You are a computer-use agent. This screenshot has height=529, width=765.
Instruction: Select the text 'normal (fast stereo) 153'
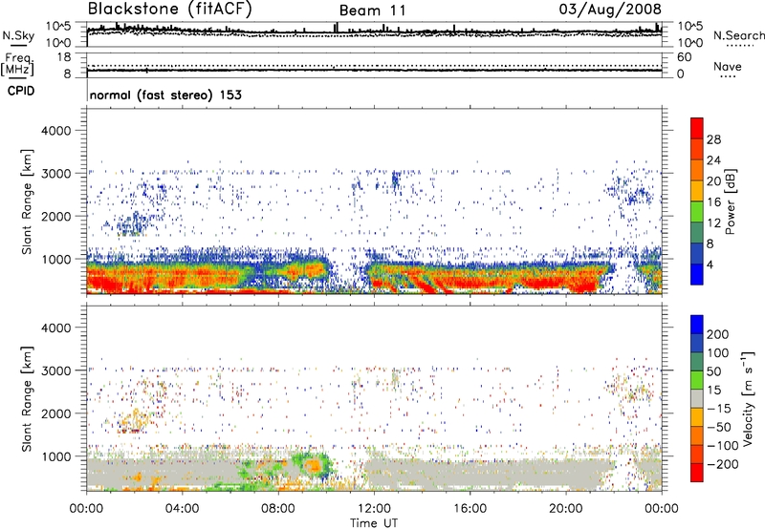165,95
